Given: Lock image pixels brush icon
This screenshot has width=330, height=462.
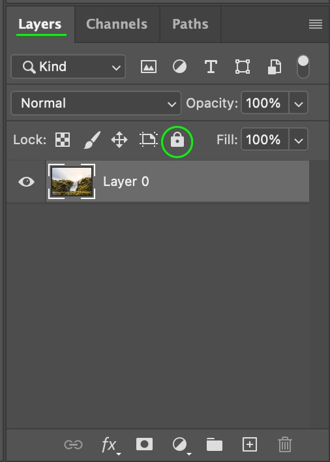Looking at the screenshot, I should [x=92, y=140].
